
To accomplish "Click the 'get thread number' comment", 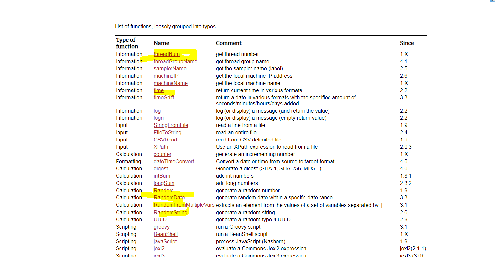I will (x=237, y=54).
